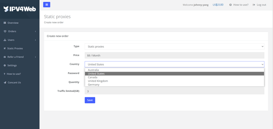This screenshot has height=129, width=273.
Task: Click the Country field label
Action: pyautogui.click(x=74, y=64)
